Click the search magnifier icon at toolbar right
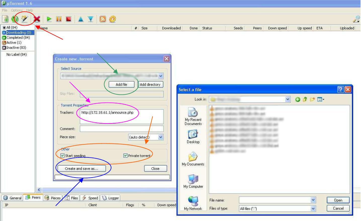This screenshot has width=361, height=221. tap(356, 19)
